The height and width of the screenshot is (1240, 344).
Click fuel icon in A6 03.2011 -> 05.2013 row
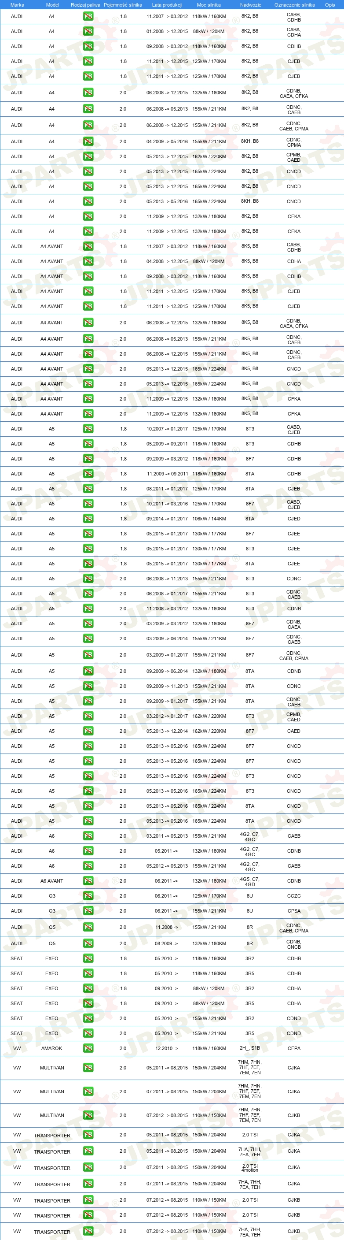pyautogui.click(x=88, y=836)
